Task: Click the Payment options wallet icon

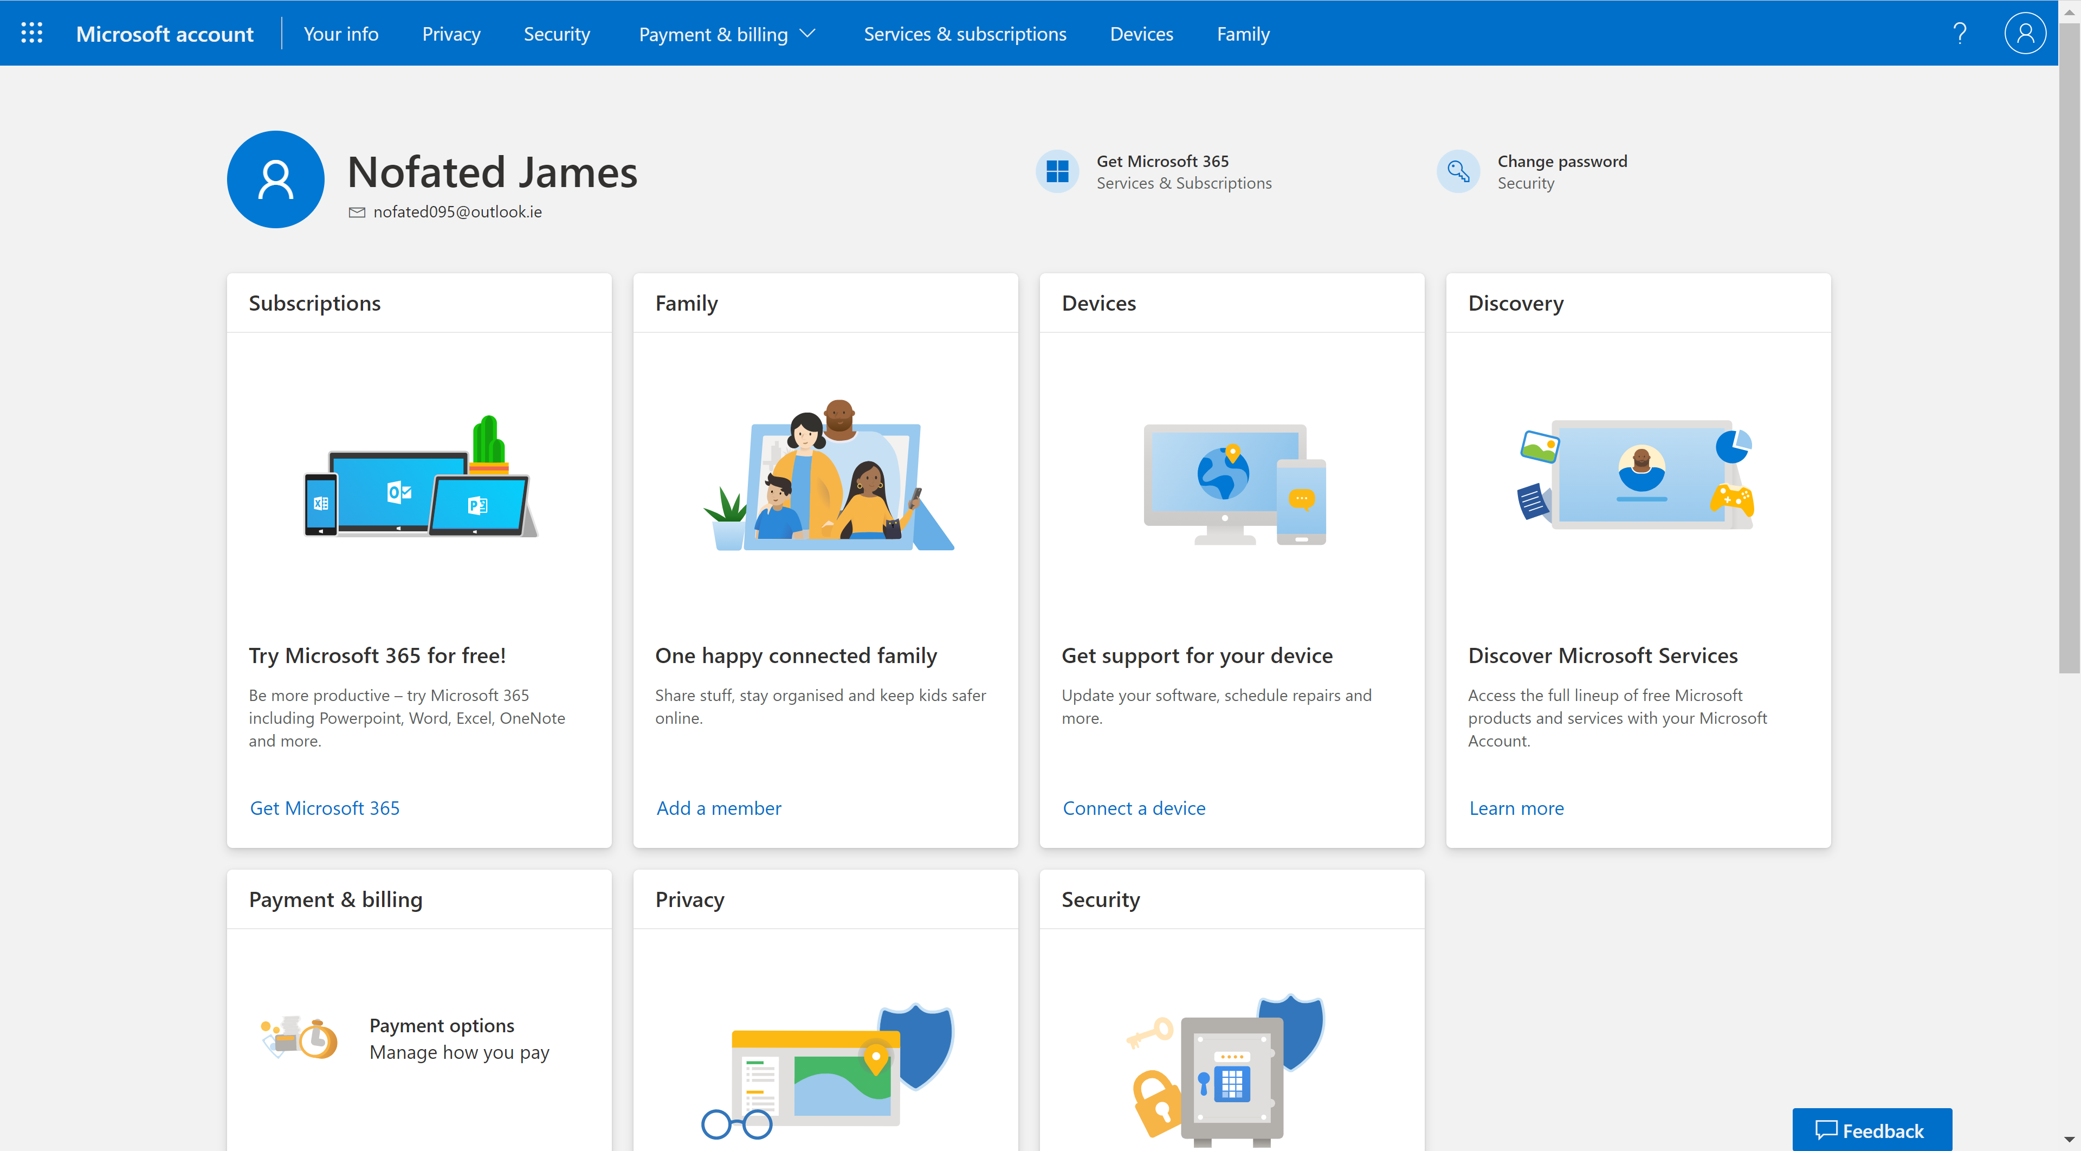Action: 300,1037
